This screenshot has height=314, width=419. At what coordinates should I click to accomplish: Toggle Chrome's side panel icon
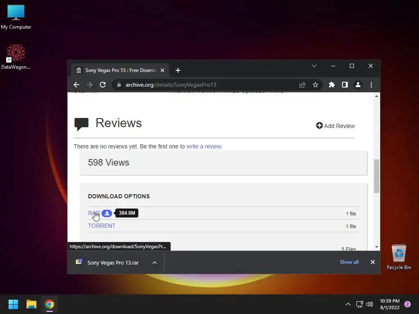point(345,85)
